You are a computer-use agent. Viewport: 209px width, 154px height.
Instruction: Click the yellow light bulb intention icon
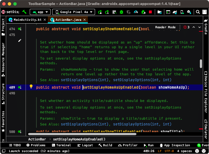31,86
